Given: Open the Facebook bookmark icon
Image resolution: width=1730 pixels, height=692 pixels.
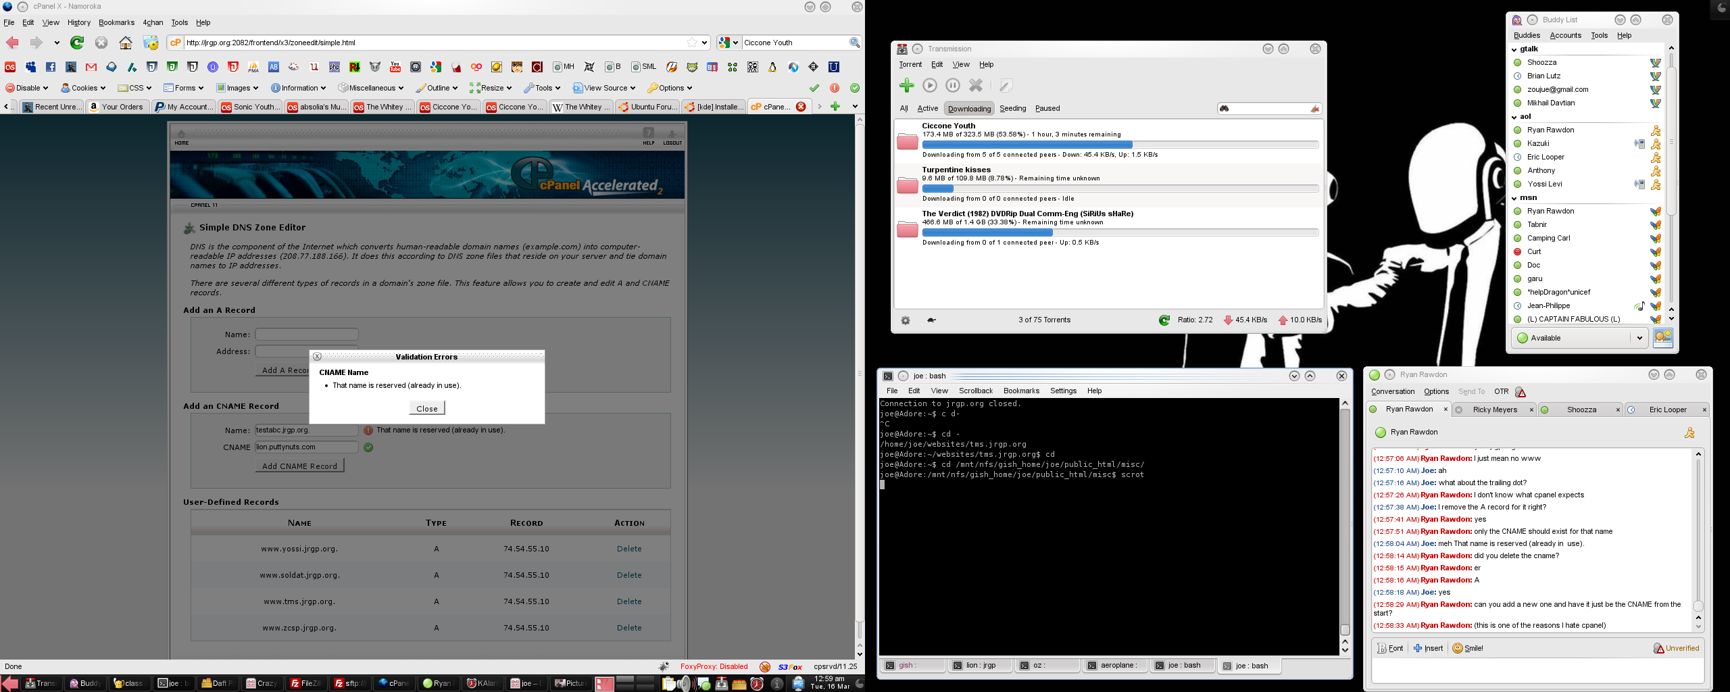Looking at the screenshot, I should (x=51, y=67).
